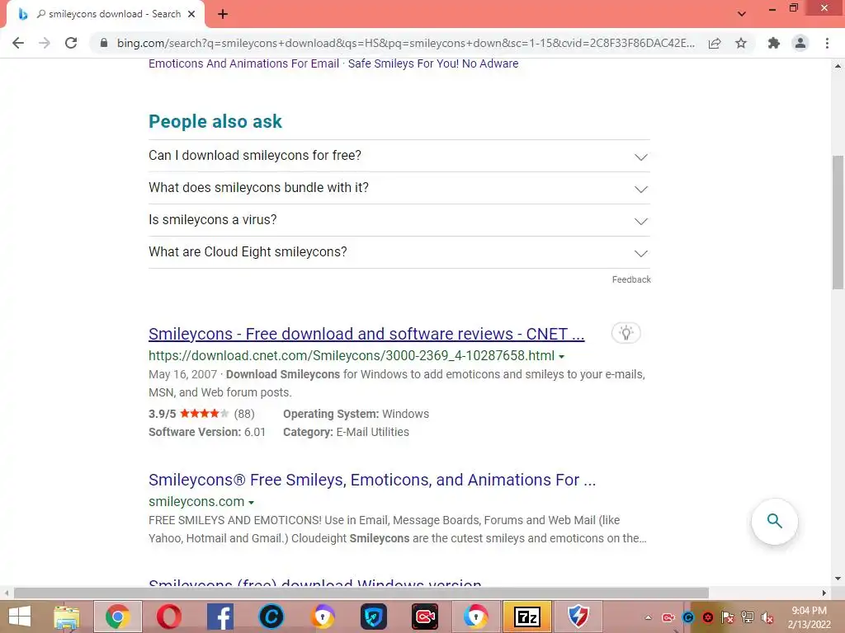Click 'Category: E-Mail Utilities' text
The height and width of the screenshot is (633, 845).
point(346,432)
